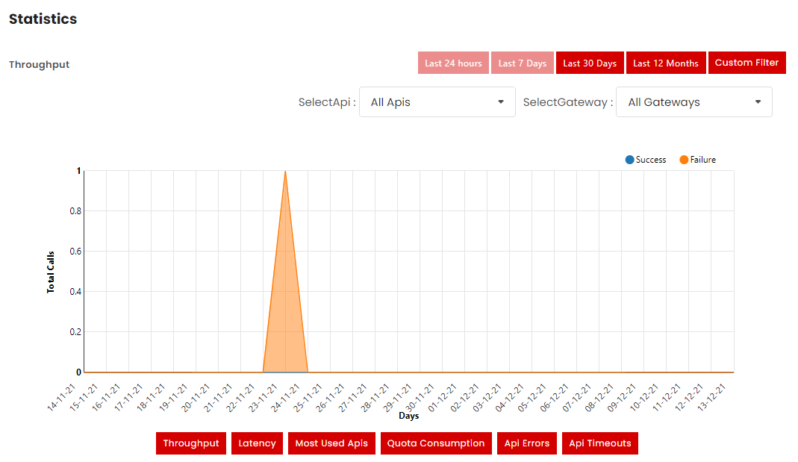Toggle the Success series legend label
This screenshot has width=798, height=462.
point(650,160)
